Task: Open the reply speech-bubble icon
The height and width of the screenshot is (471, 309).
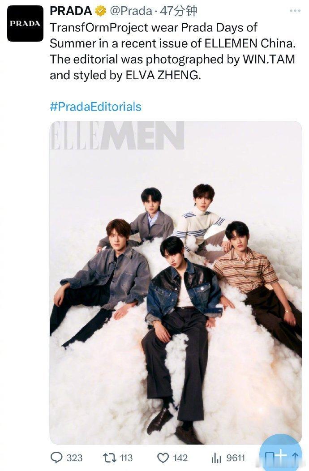Action: point(56,458)
